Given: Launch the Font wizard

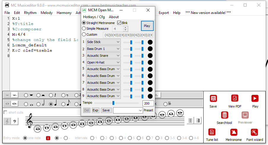Looking at the screenshot, I should coord(254,132).
